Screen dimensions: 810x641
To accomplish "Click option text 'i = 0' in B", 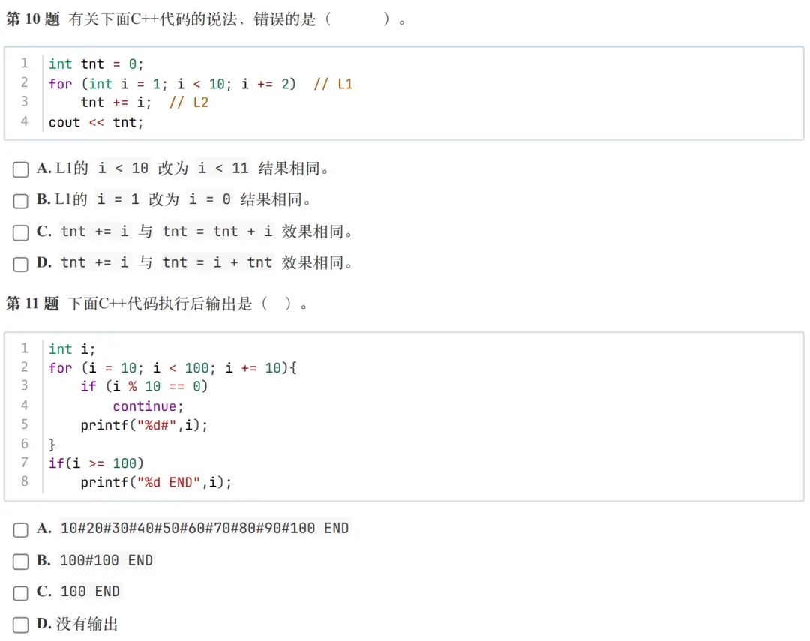I will [209, 199].
